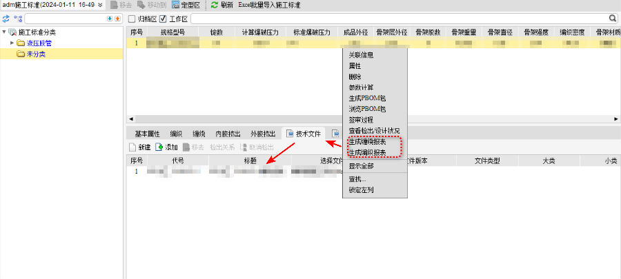Choose 查看检出/设计状况 in the context menu
Viewport: 621px width, 279px height.
tap(375, 130)
